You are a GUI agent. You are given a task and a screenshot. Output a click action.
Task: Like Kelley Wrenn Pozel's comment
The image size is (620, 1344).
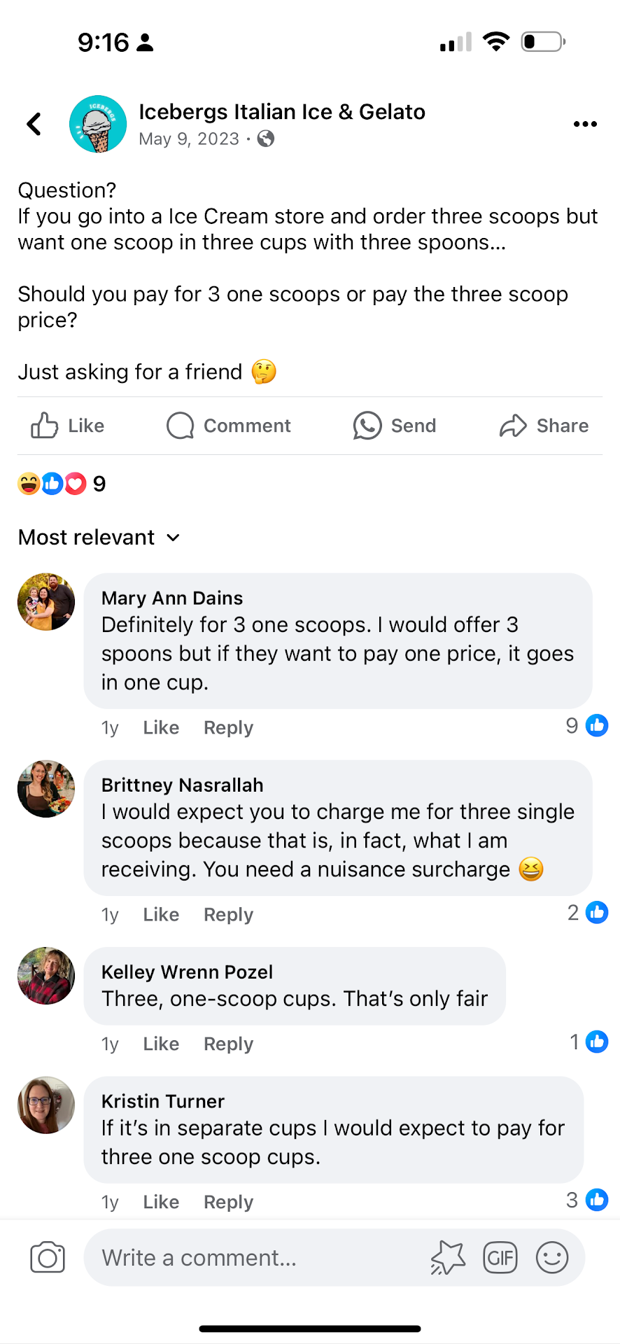tap(161, 1044)
